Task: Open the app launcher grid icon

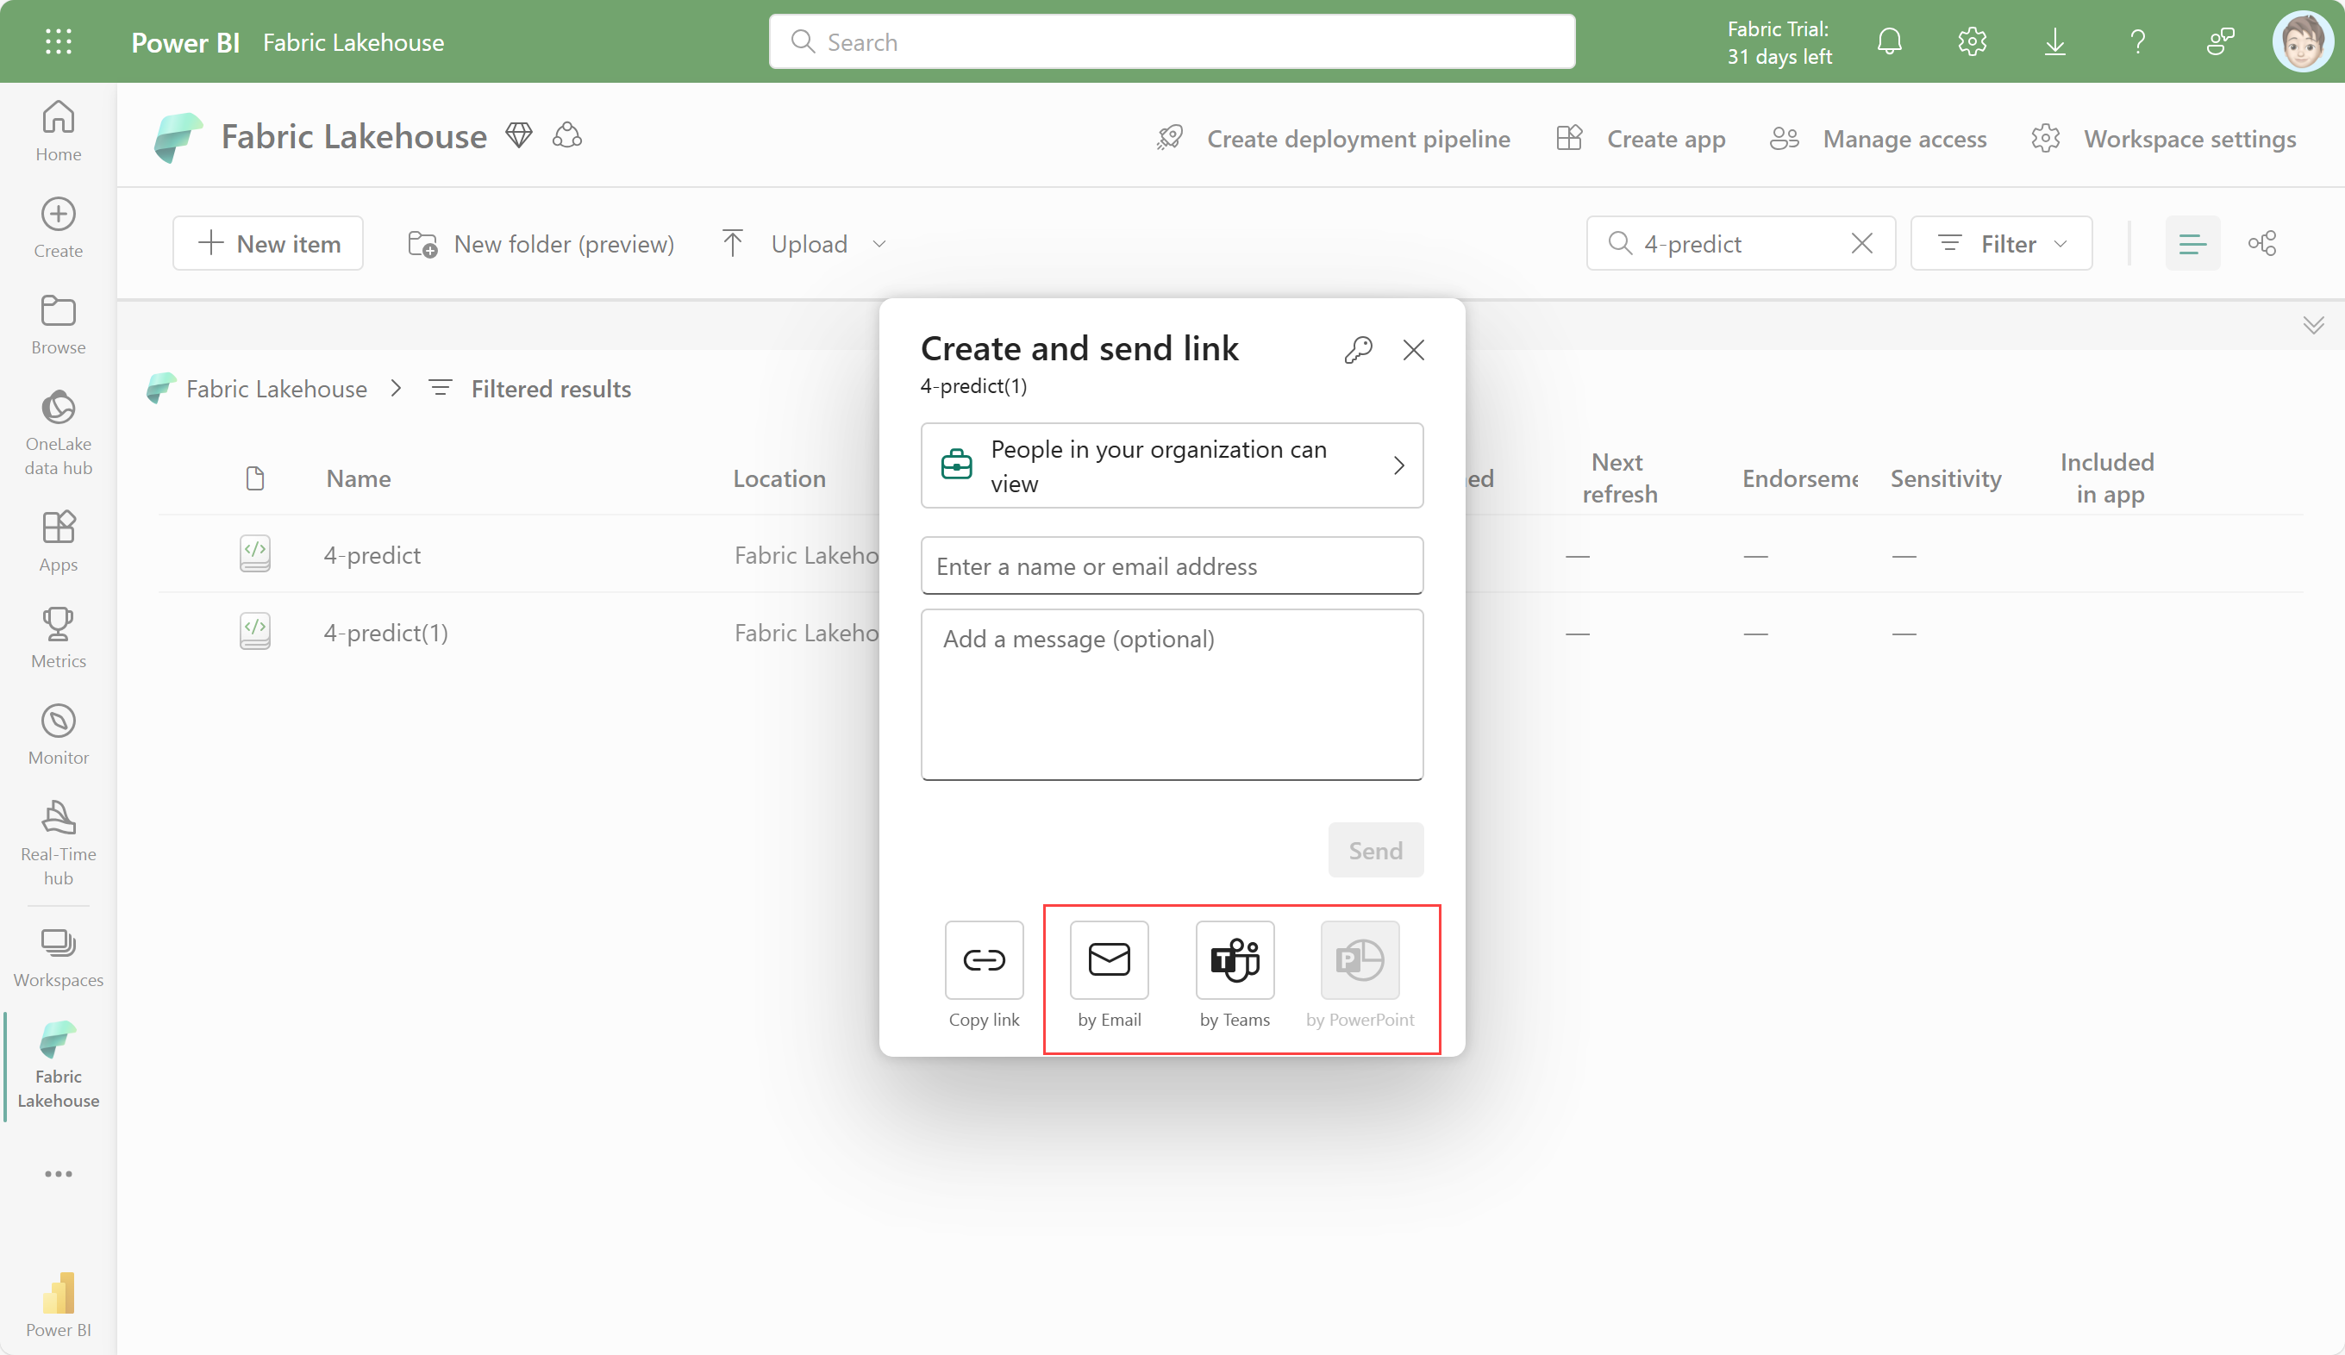Action: point(58,41)
